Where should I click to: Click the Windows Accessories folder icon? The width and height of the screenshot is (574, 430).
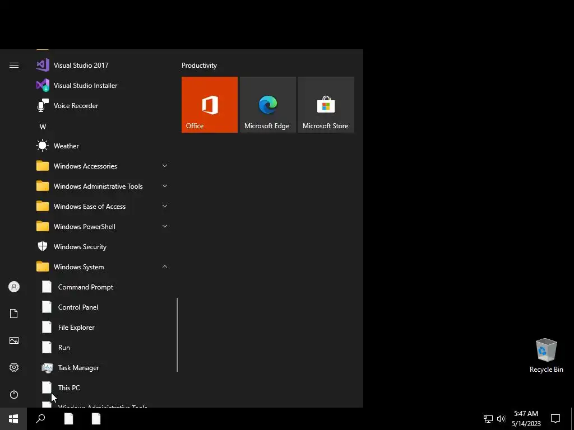[x=43, y=166]
